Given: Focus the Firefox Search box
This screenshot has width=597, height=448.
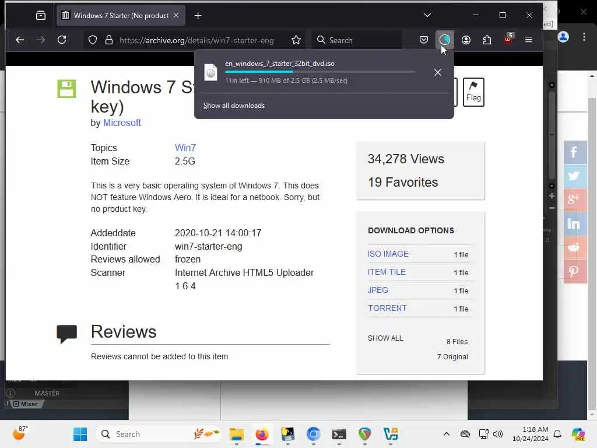Looking at the screenshot, I should click(357, 40).
